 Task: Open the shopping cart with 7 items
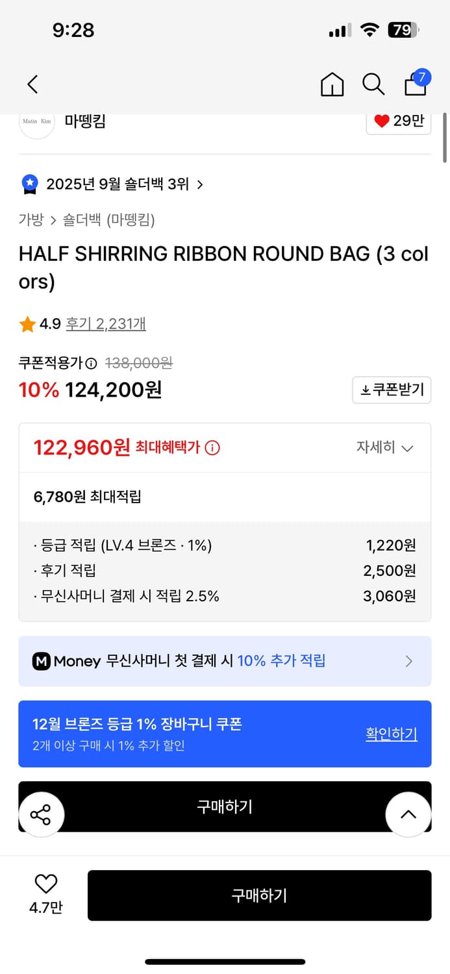pos(415,84)
